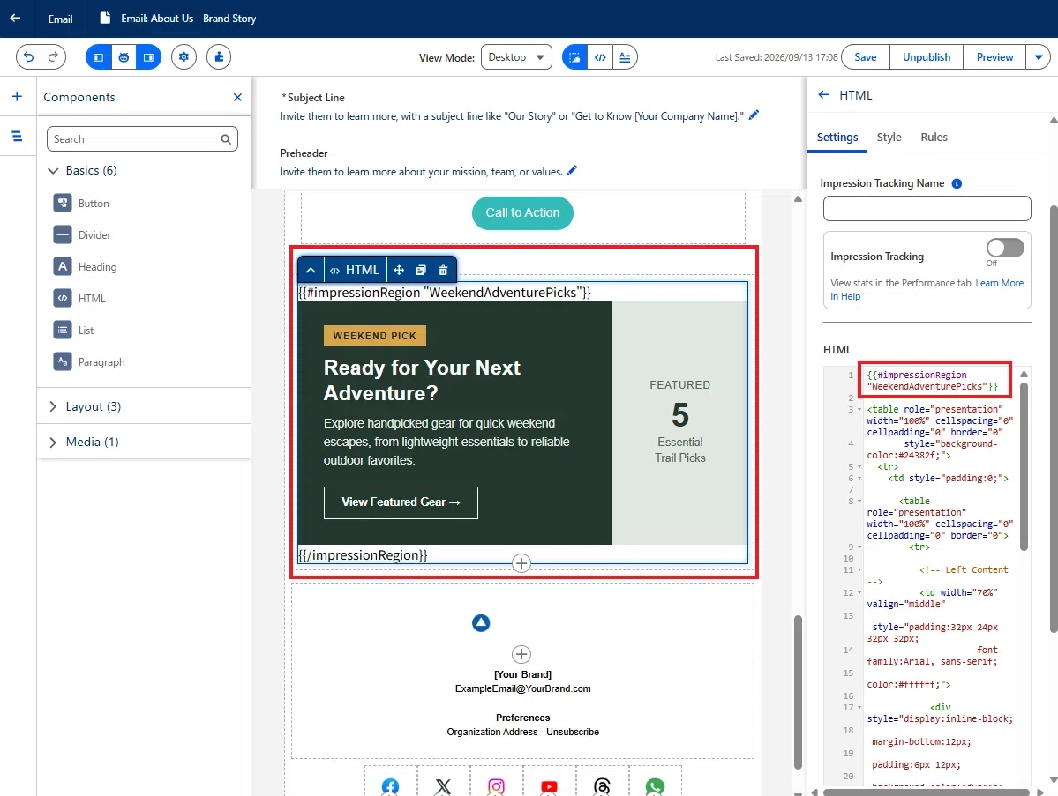Select the List component

[73, 330]
